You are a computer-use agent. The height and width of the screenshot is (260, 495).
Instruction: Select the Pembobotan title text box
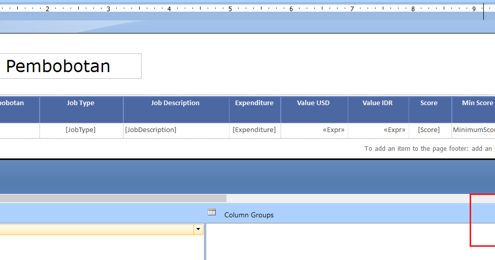tap(71, 66)
